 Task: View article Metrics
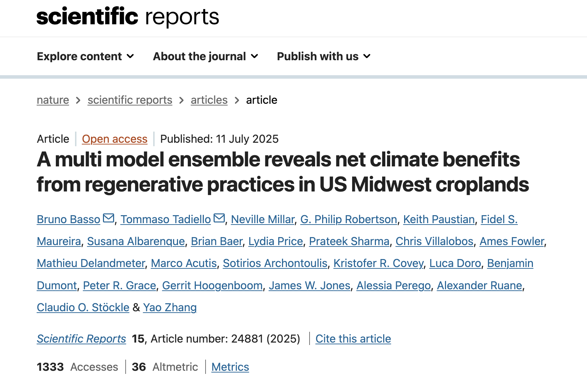(230, 367)
